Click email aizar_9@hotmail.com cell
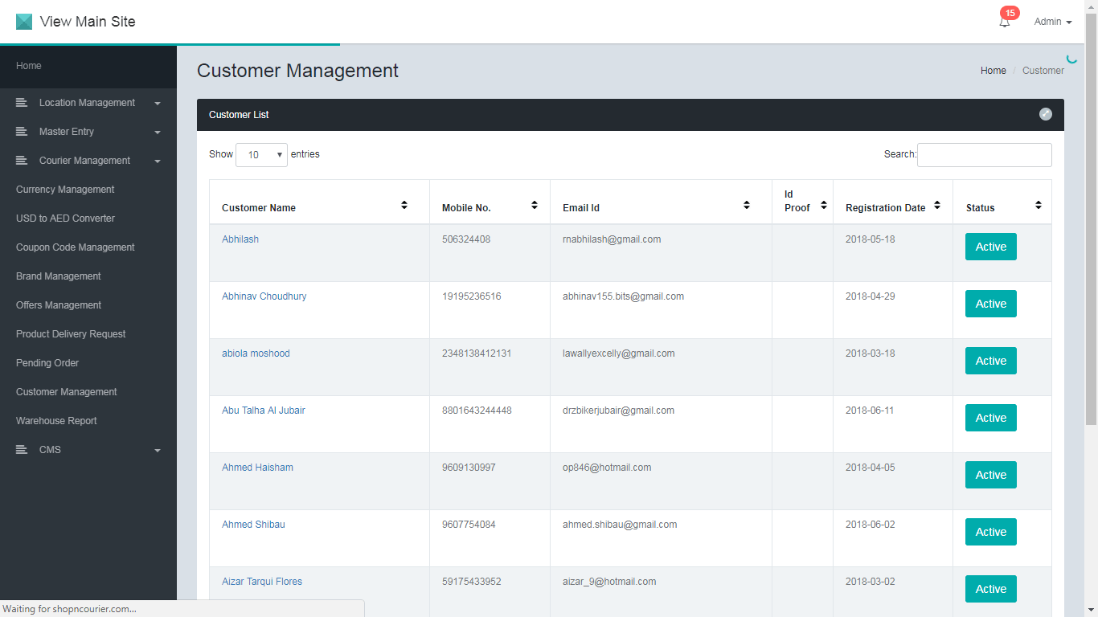 coord(609,582)
